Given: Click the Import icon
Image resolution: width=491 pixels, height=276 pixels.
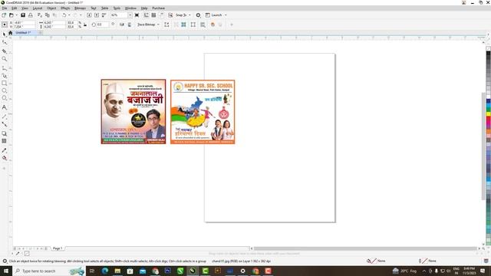Looking at the screenshot, I should [x=89, y=15].
